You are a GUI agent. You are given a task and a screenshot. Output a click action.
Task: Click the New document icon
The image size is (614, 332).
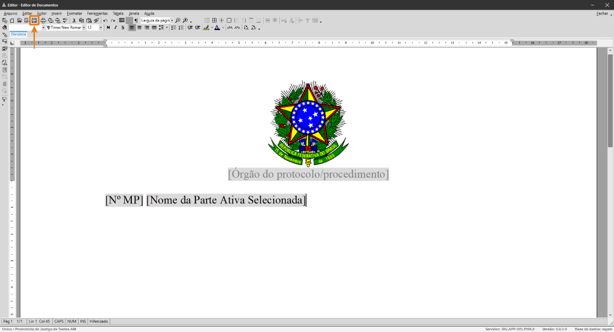(x=12, y=20)
